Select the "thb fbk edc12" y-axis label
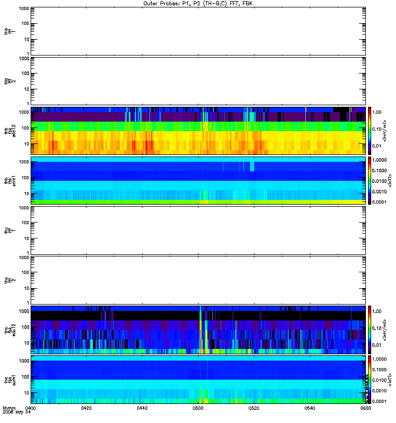The image size is (396, 423). pos(10,131)
